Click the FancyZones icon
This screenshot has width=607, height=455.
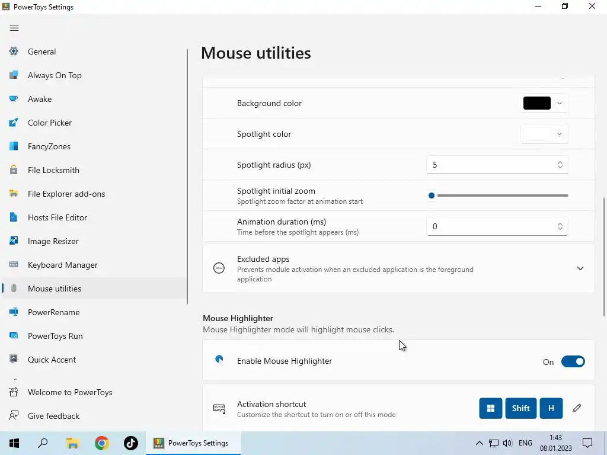[x=14, y=146]
